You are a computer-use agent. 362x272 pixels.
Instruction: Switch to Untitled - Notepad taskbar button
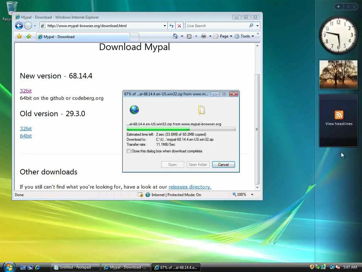click(75, 267)
